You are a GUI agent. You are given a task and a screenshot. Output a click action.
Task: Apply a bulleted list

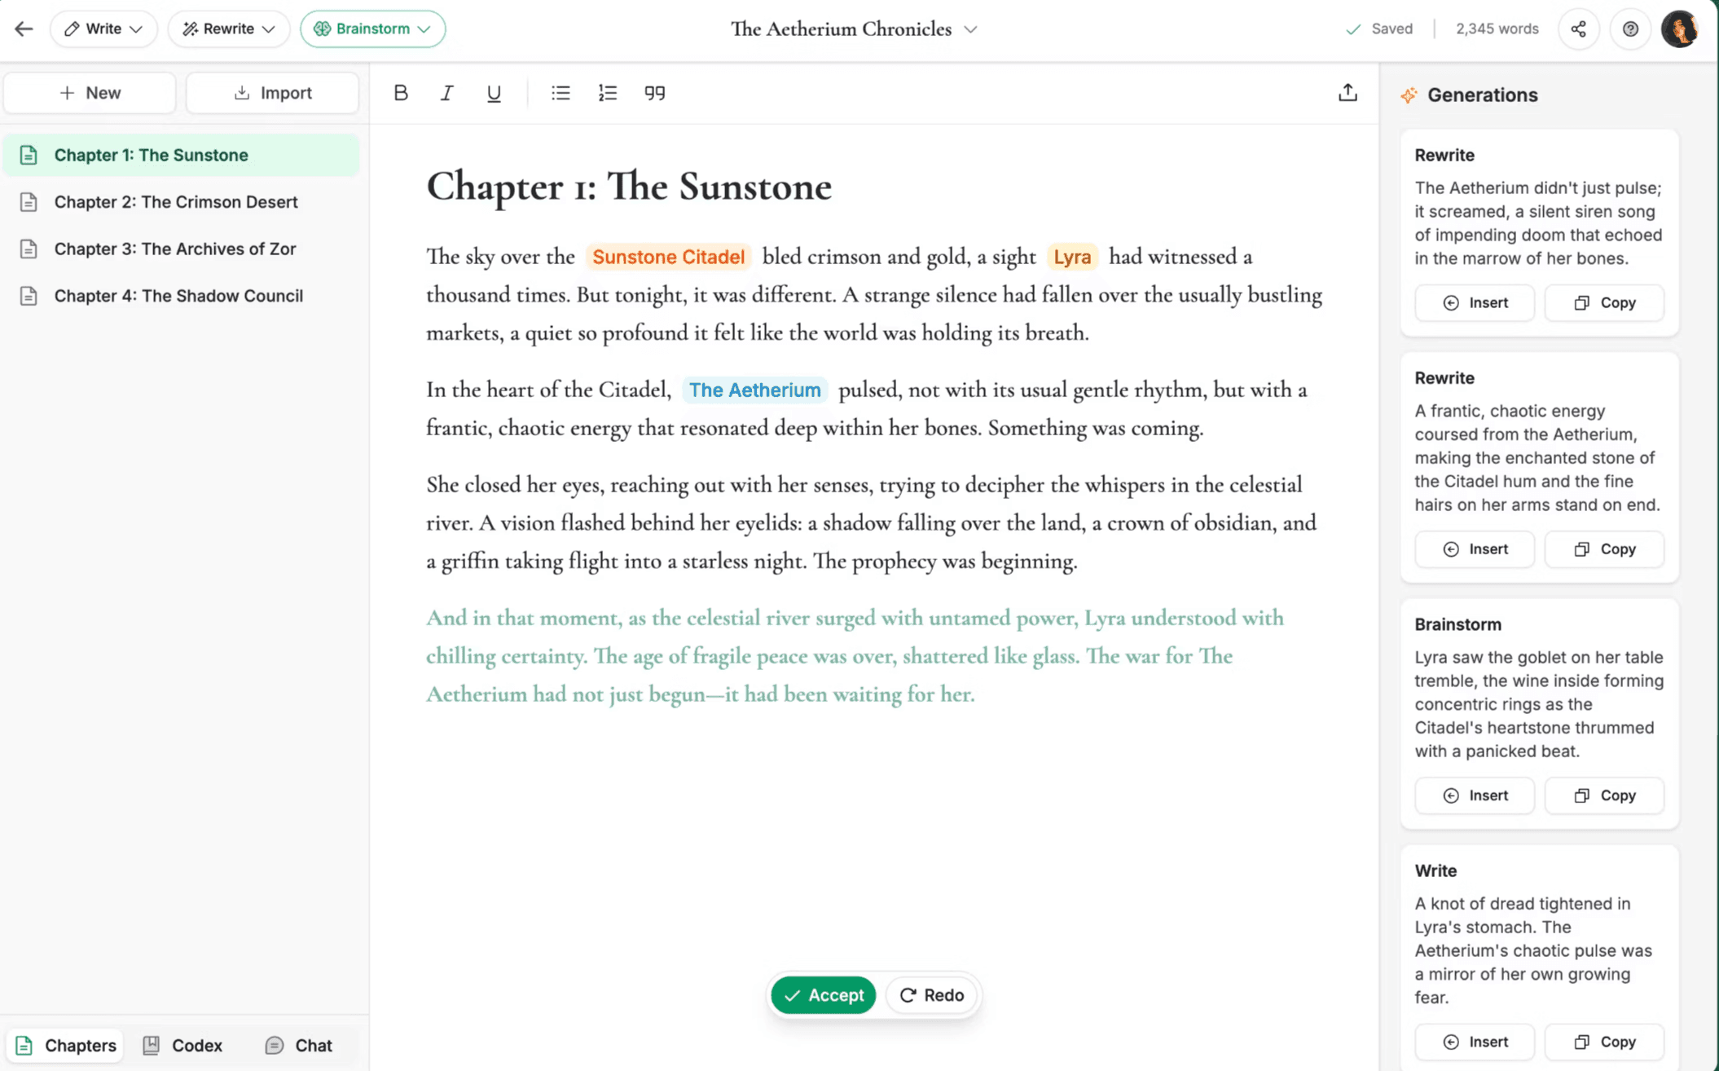click(x=561, y=92)
